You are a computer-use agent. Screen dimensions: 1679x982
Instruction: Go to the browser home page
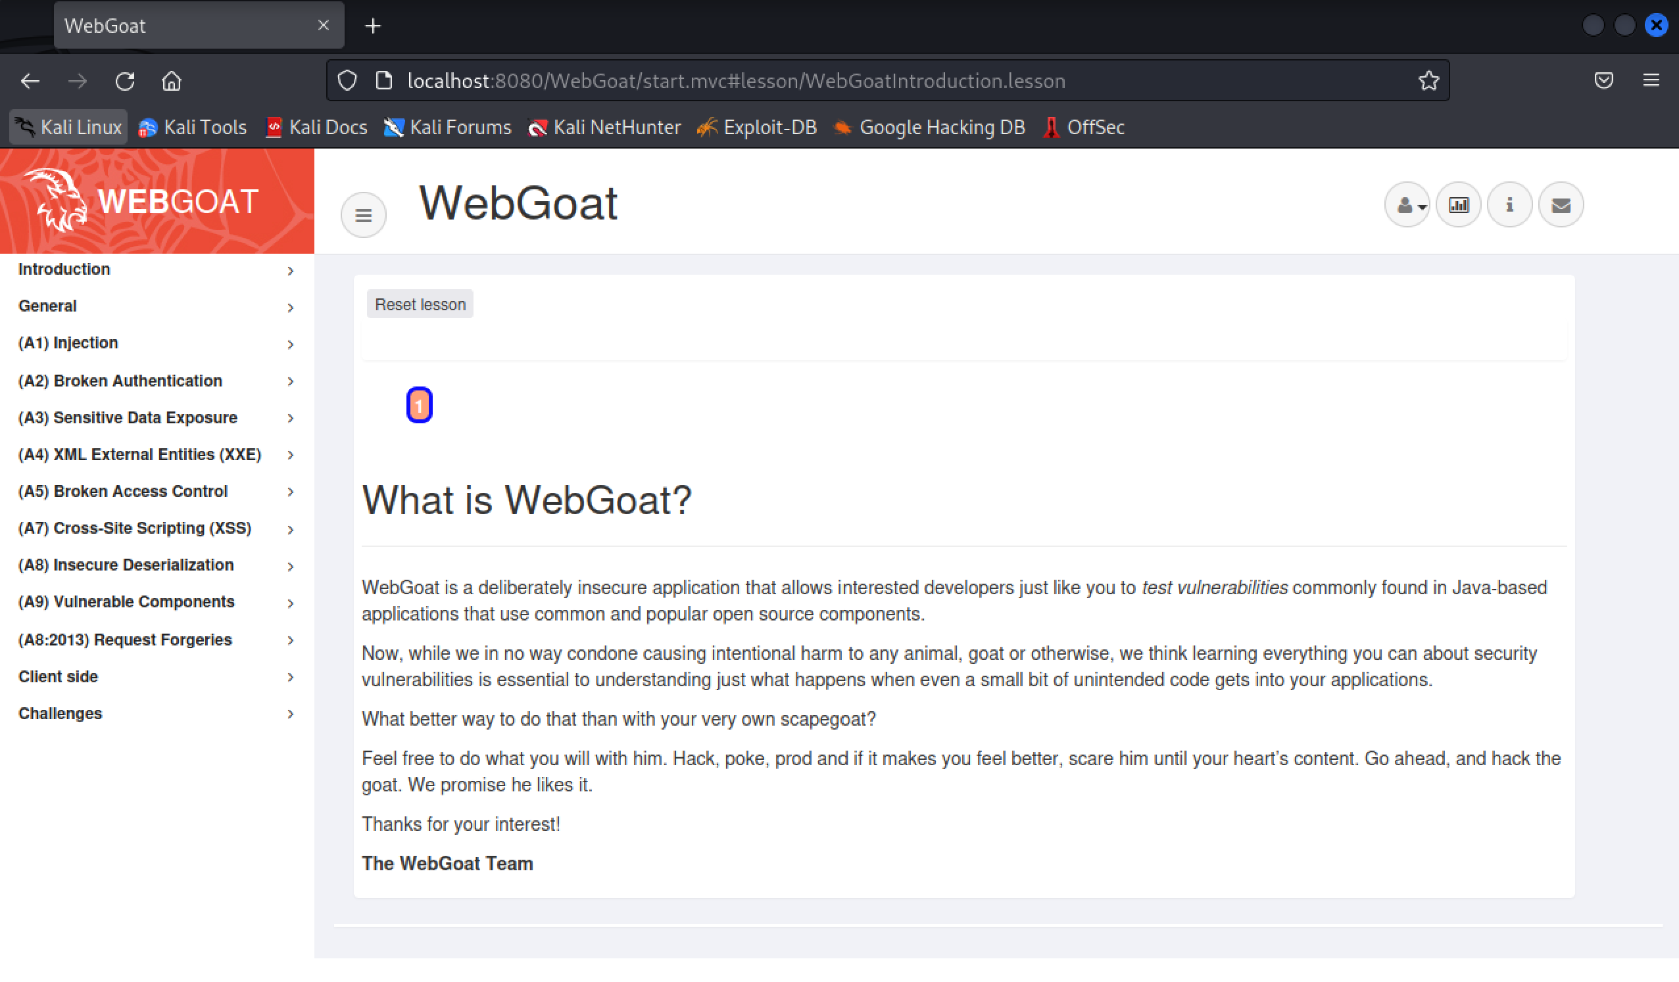click(171, 82)
